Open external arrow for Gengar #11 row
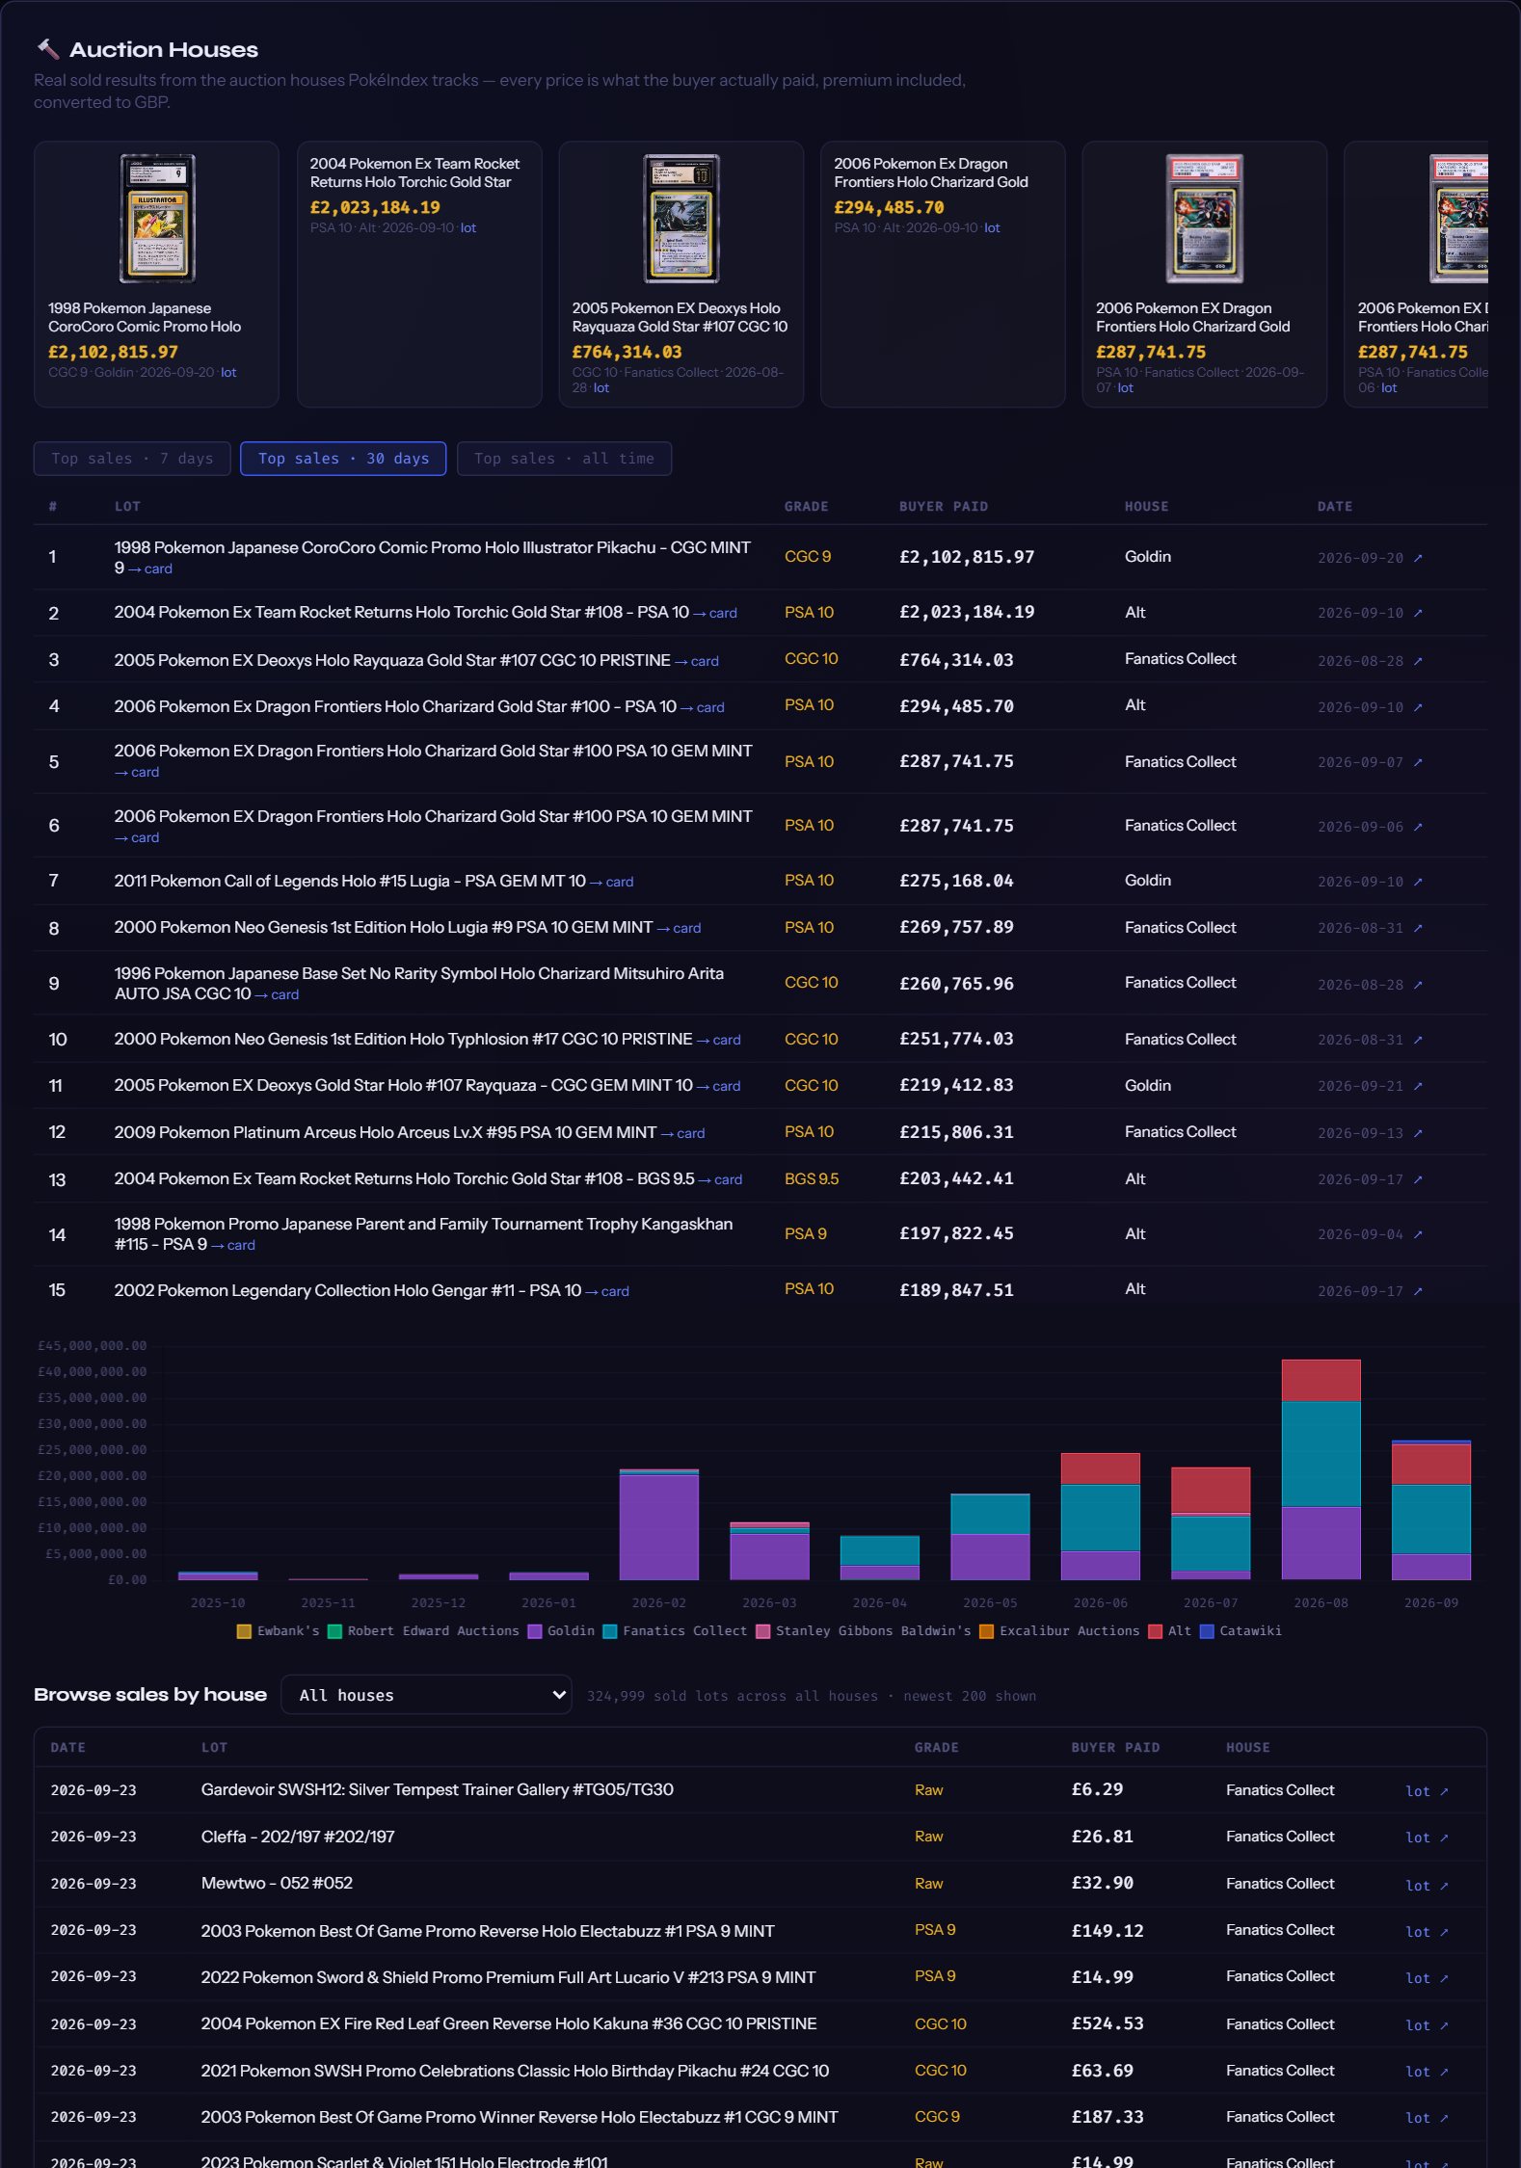Screen dimensions: 1521x2168 coord(1418,1291)
